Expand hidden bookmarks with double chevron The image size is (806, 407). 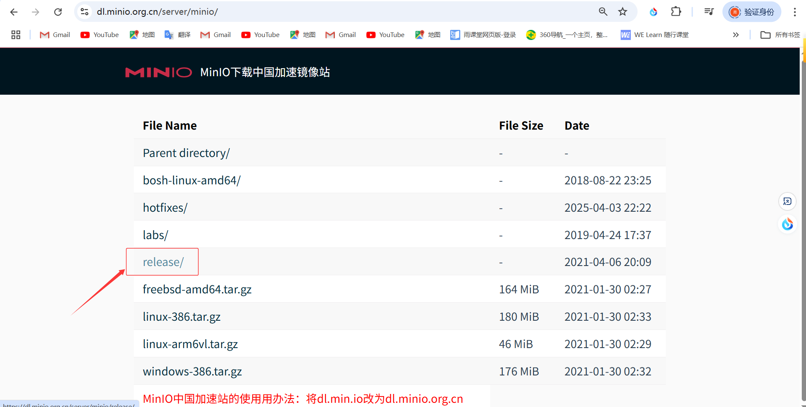click(736, 35)
